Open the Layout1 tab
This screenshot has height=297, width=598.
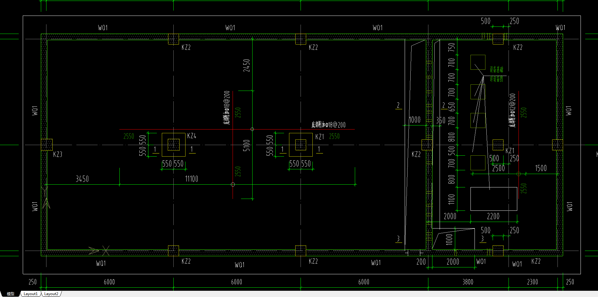[31, 294]
